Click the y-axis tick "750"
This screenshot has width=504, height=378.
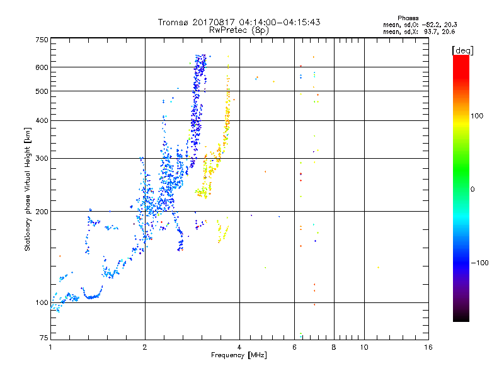click(x=42, y=40)
